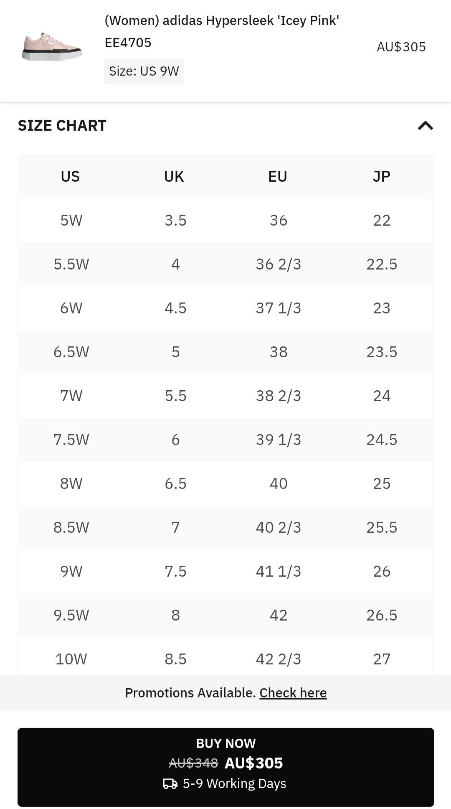Click the adidas Hypersleek product title
Image resolution: width=451 pixels, height=809 pixels.
[222, 20]
